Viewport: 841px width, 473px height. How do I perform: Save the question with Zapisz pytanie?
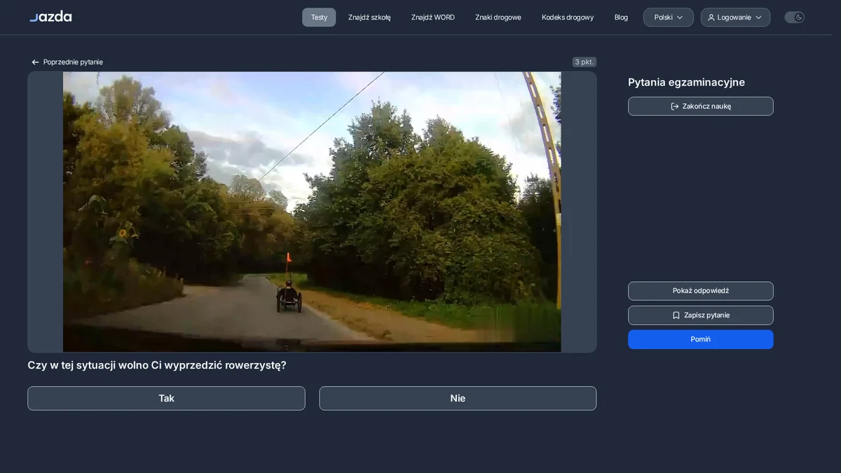tap(701, 315)
